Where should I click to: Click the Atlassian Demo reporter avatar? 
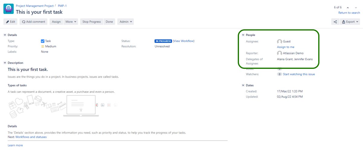click(280, 53)
